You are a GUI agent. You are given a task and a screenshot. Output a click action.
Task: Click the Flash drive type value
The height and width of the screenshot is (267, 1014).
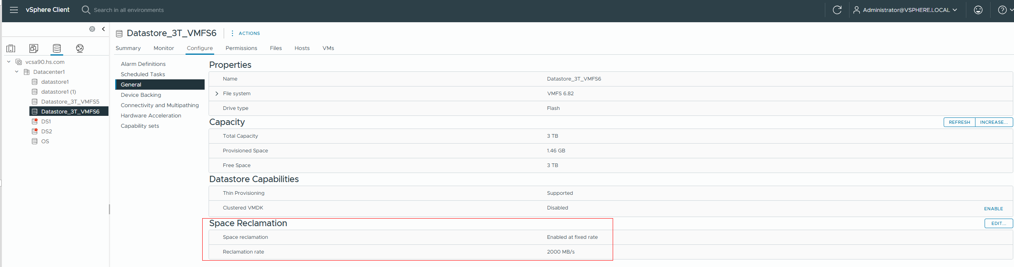point(553,108)
